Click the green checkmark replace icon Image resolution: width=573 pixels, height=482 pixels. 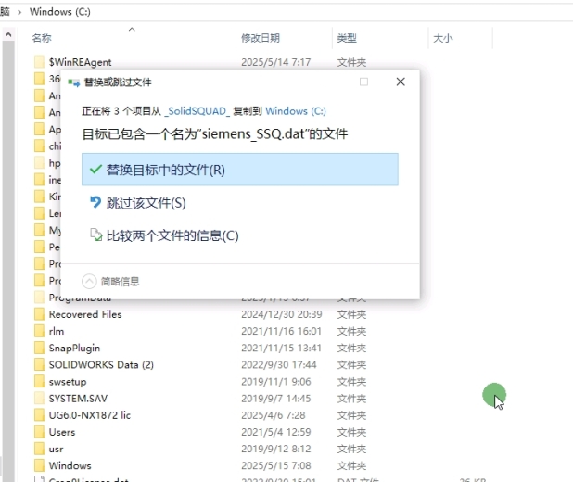tap(95, 170)
